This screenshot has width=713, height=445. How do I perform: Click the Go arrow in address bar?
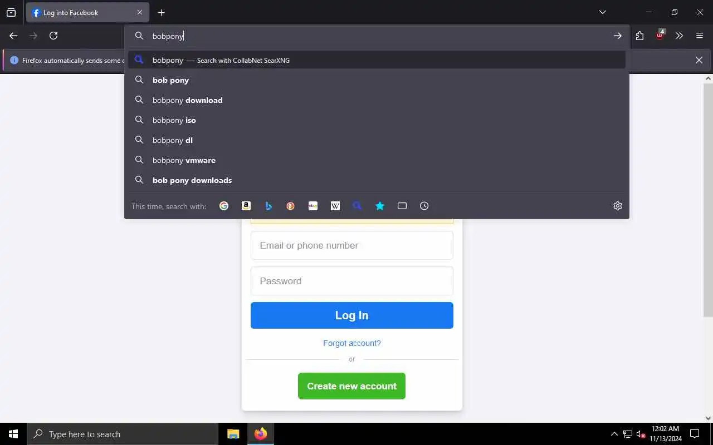(618, 36)
